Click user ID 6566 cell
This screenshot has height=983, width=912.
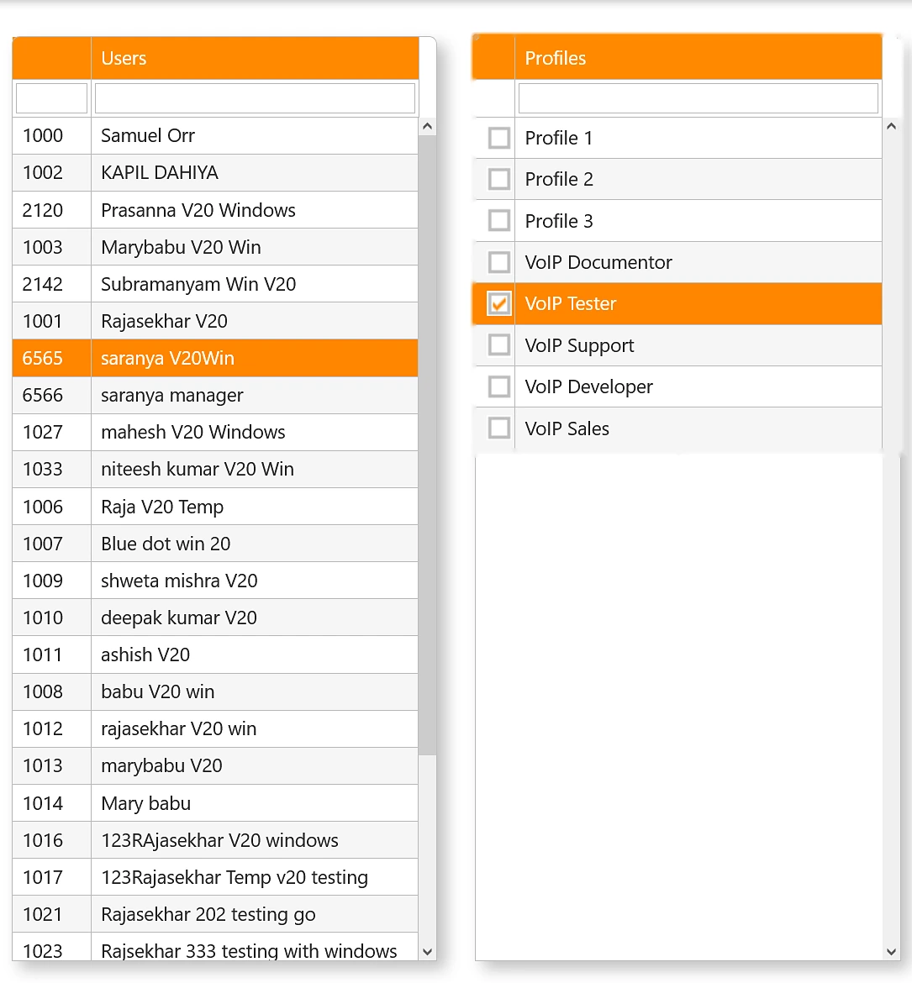[x=51, y=395]
